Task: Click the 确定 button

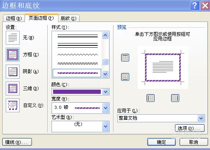Action: 162,142
